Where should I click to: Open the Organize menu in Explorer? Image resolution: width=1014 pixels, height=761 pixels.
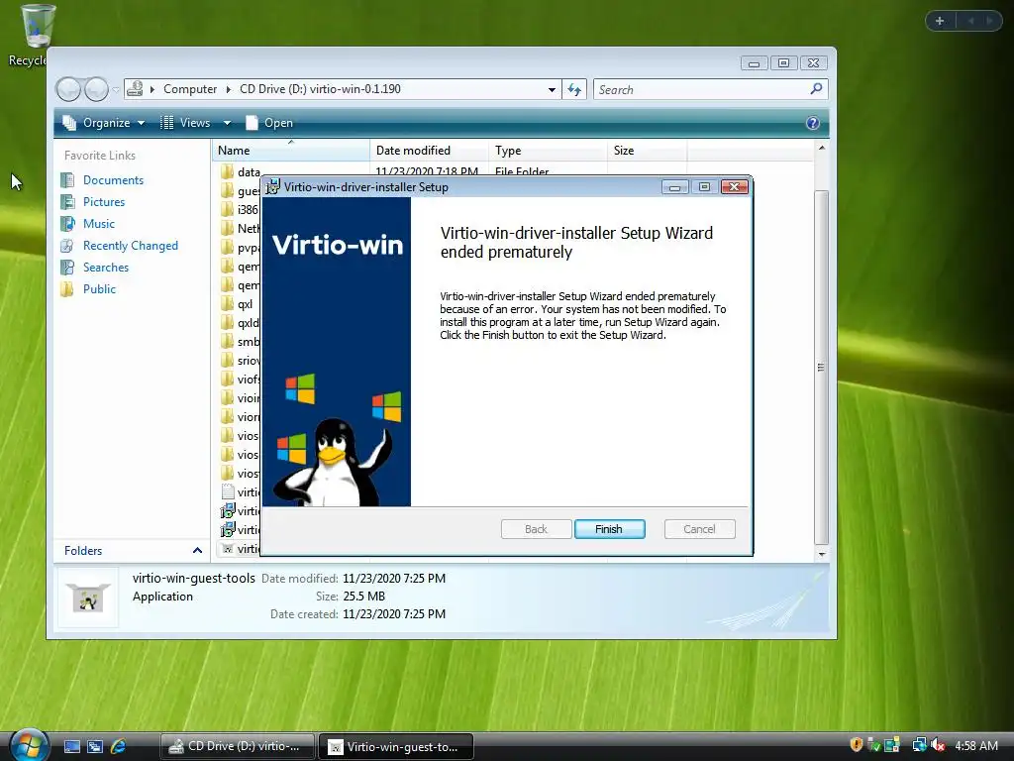(103, 122)
